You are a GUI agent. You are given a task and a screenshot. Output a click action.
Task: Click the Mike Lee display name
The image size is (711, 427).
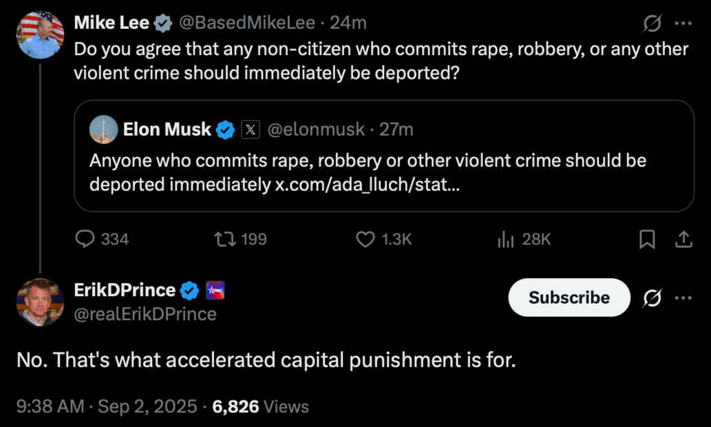[x=112, y=23]
